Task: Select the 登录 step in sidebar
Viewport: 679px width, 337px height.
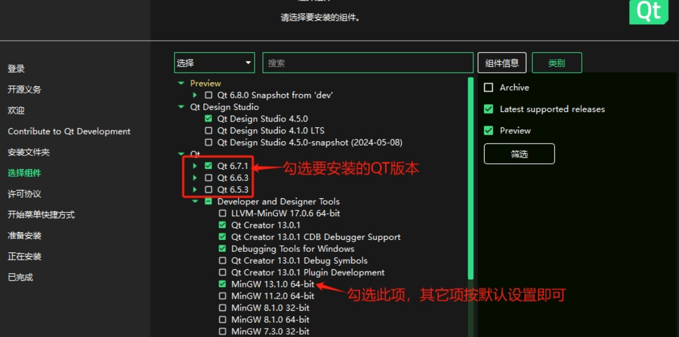Action: click(x=16, y=68)
